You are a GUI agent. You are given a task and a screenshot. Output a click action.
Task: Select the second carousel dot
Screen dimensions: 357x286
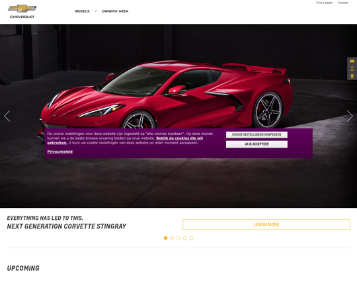click(172, 238)
